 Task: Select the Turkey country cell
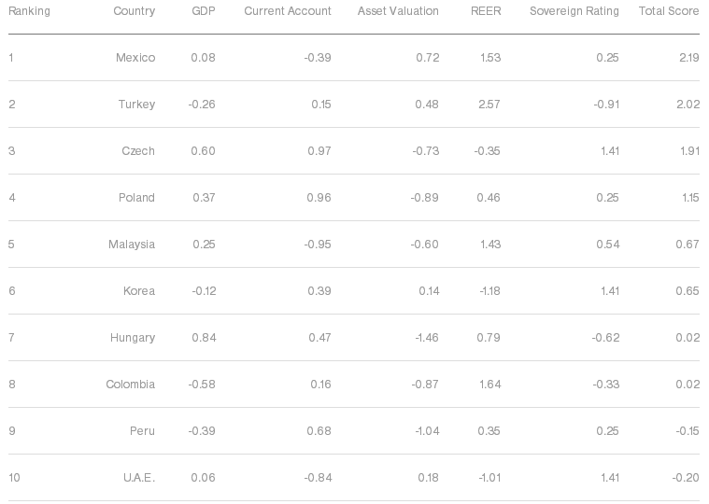pyautogui.click(x=136, y=105)
